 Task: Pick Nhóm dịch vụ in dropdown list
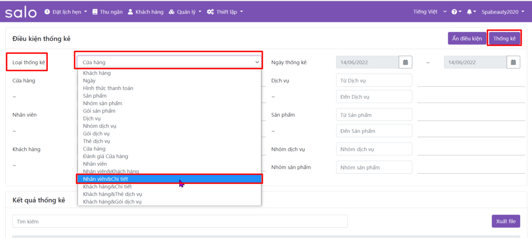tap(169, 126)
